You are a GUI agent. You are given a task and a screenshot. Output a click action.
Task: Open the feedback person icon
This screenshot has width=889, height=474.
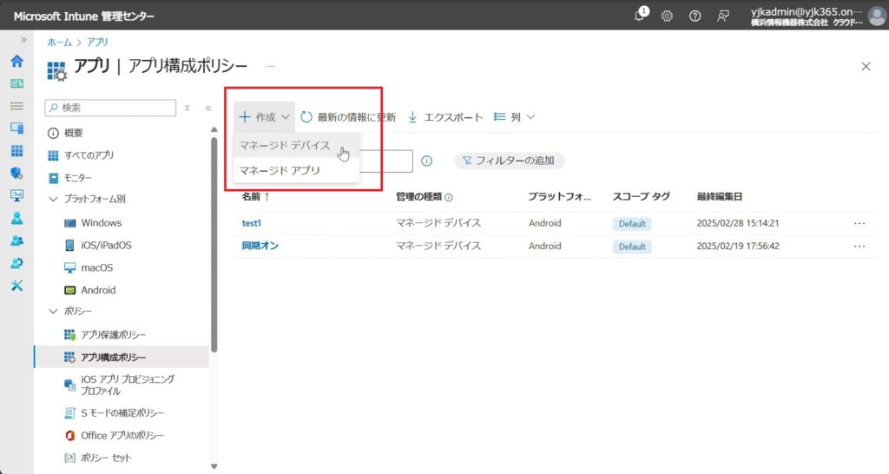pos(722,16)
